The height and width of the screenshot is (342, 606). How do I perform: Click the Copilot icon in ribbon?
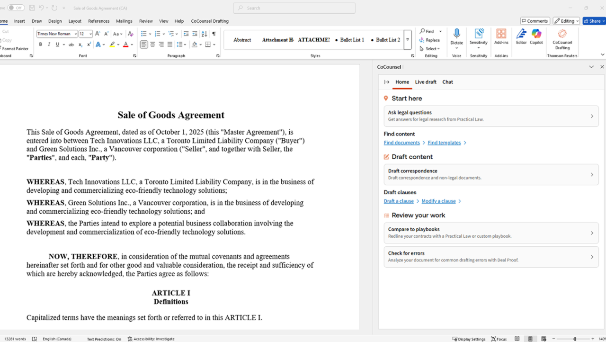pyautogui.click(x=536, y=35)
